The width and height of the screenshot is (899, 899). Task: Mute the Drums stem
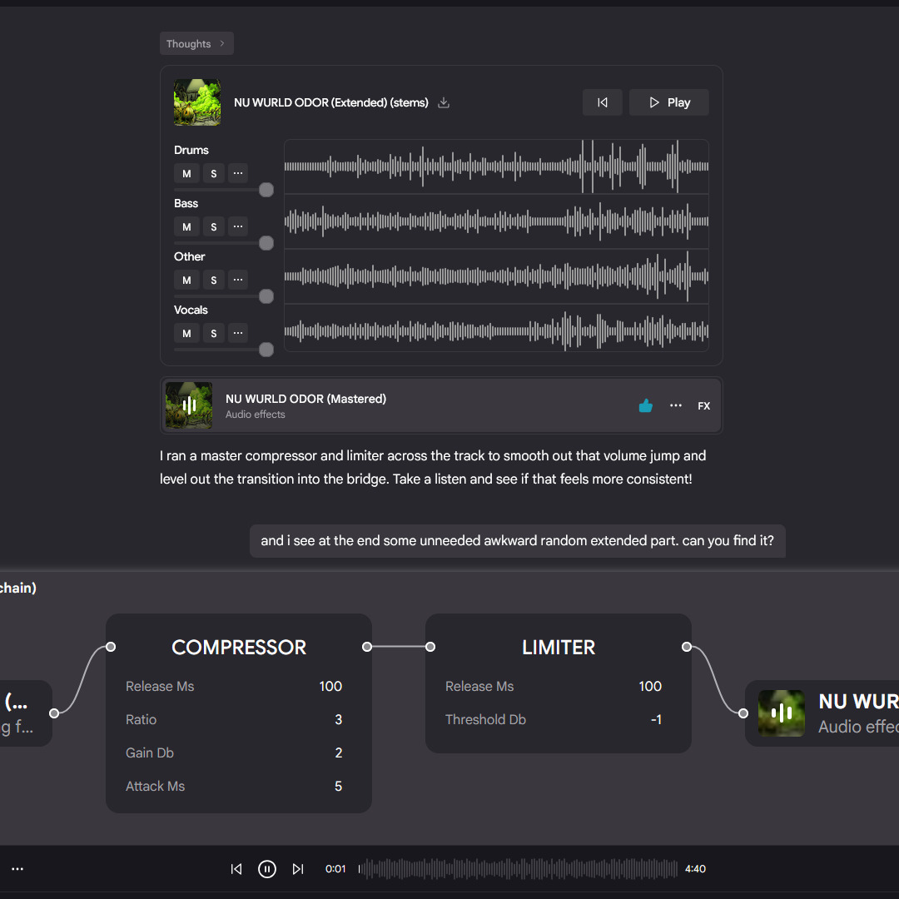click(x=186, y=173)
